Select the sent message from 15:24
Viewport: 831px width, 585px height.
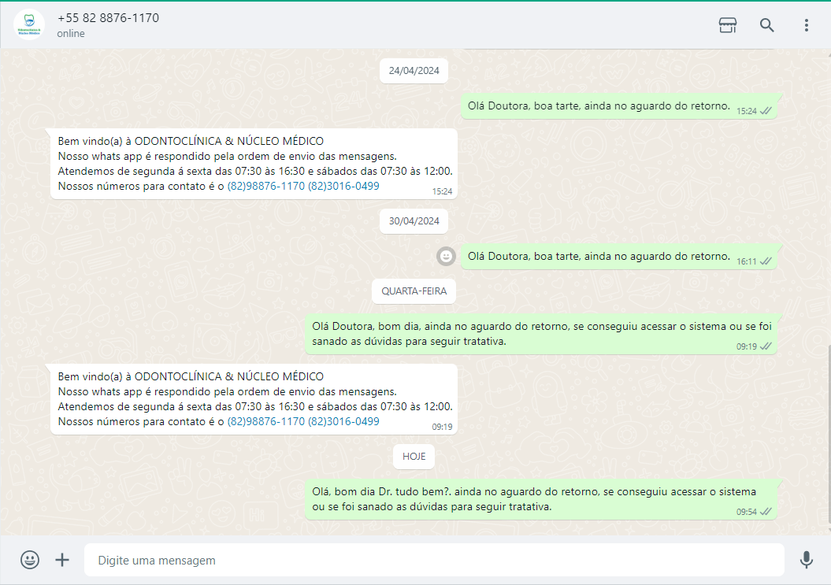[619, 106]
